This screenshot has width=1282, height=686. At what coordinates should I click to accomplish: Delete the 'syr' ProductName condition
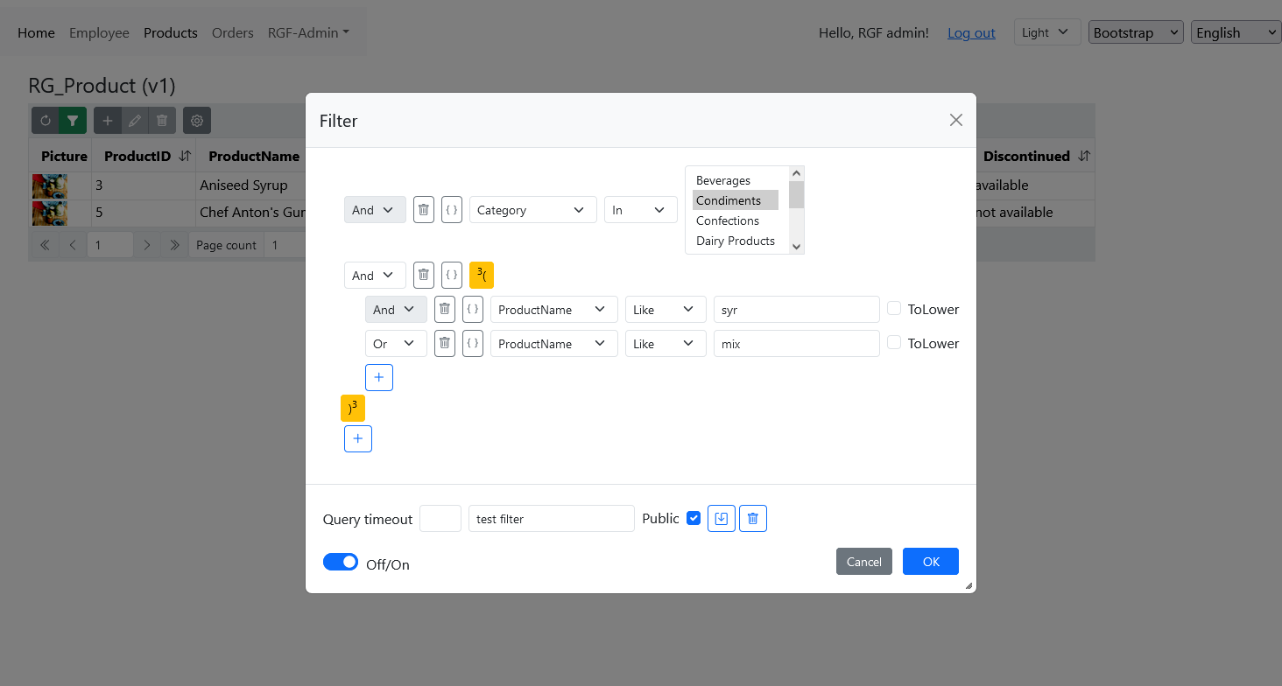coord(445,309)
